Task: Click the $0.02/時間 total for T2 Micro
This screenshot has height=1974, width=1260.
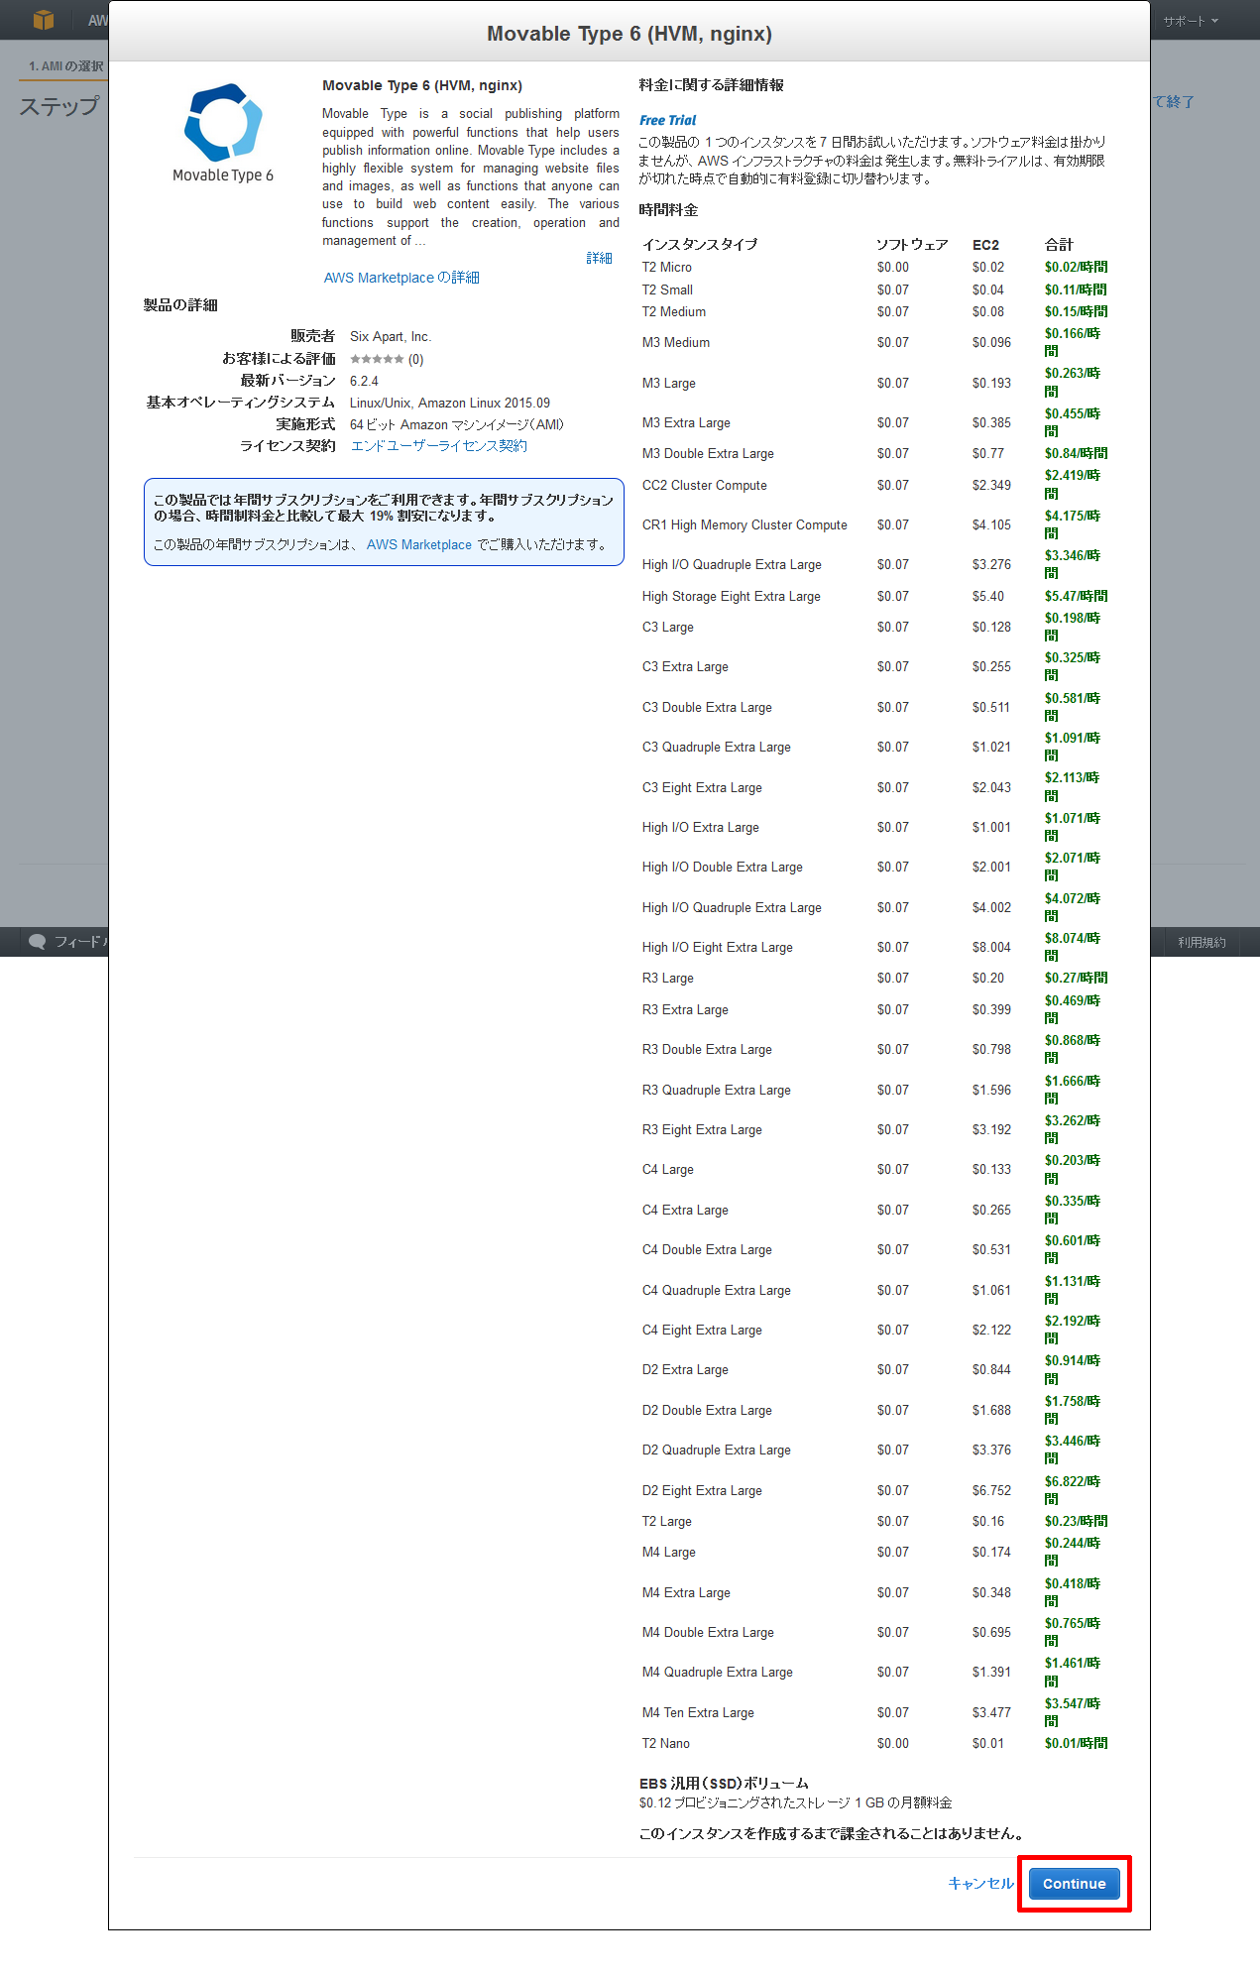Action: 1077,268
